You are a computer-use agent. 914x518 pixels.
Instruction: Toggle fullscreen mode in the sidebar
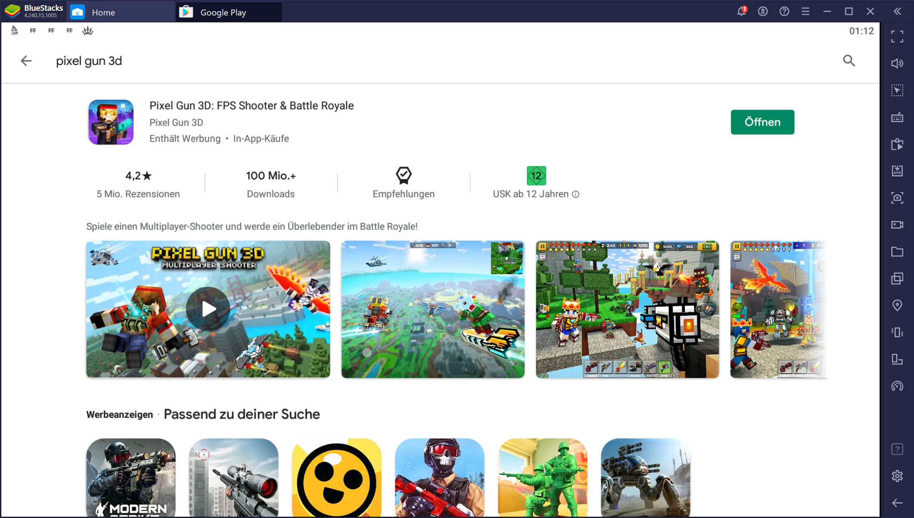pos(897,37)
